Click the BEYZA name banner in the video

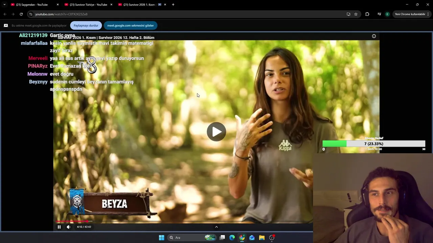point(112,204)
